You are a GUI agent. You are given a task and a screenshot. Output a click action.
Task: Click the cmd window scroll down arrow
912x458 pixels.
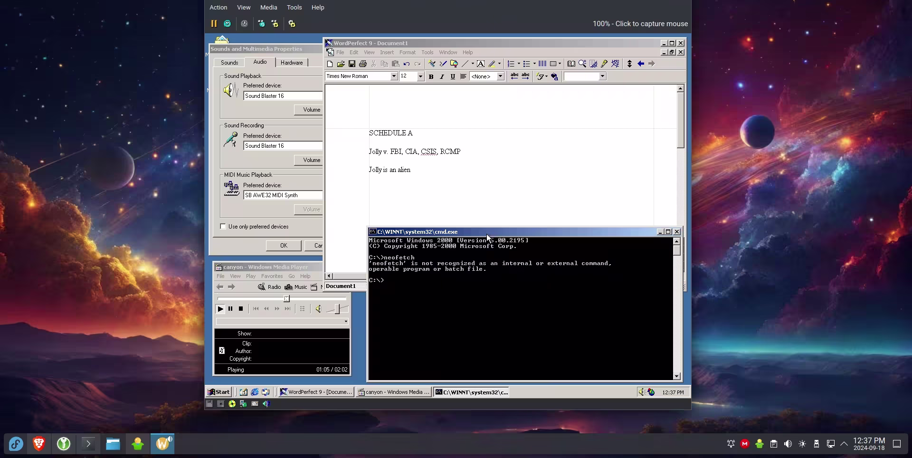pos(677,376)
